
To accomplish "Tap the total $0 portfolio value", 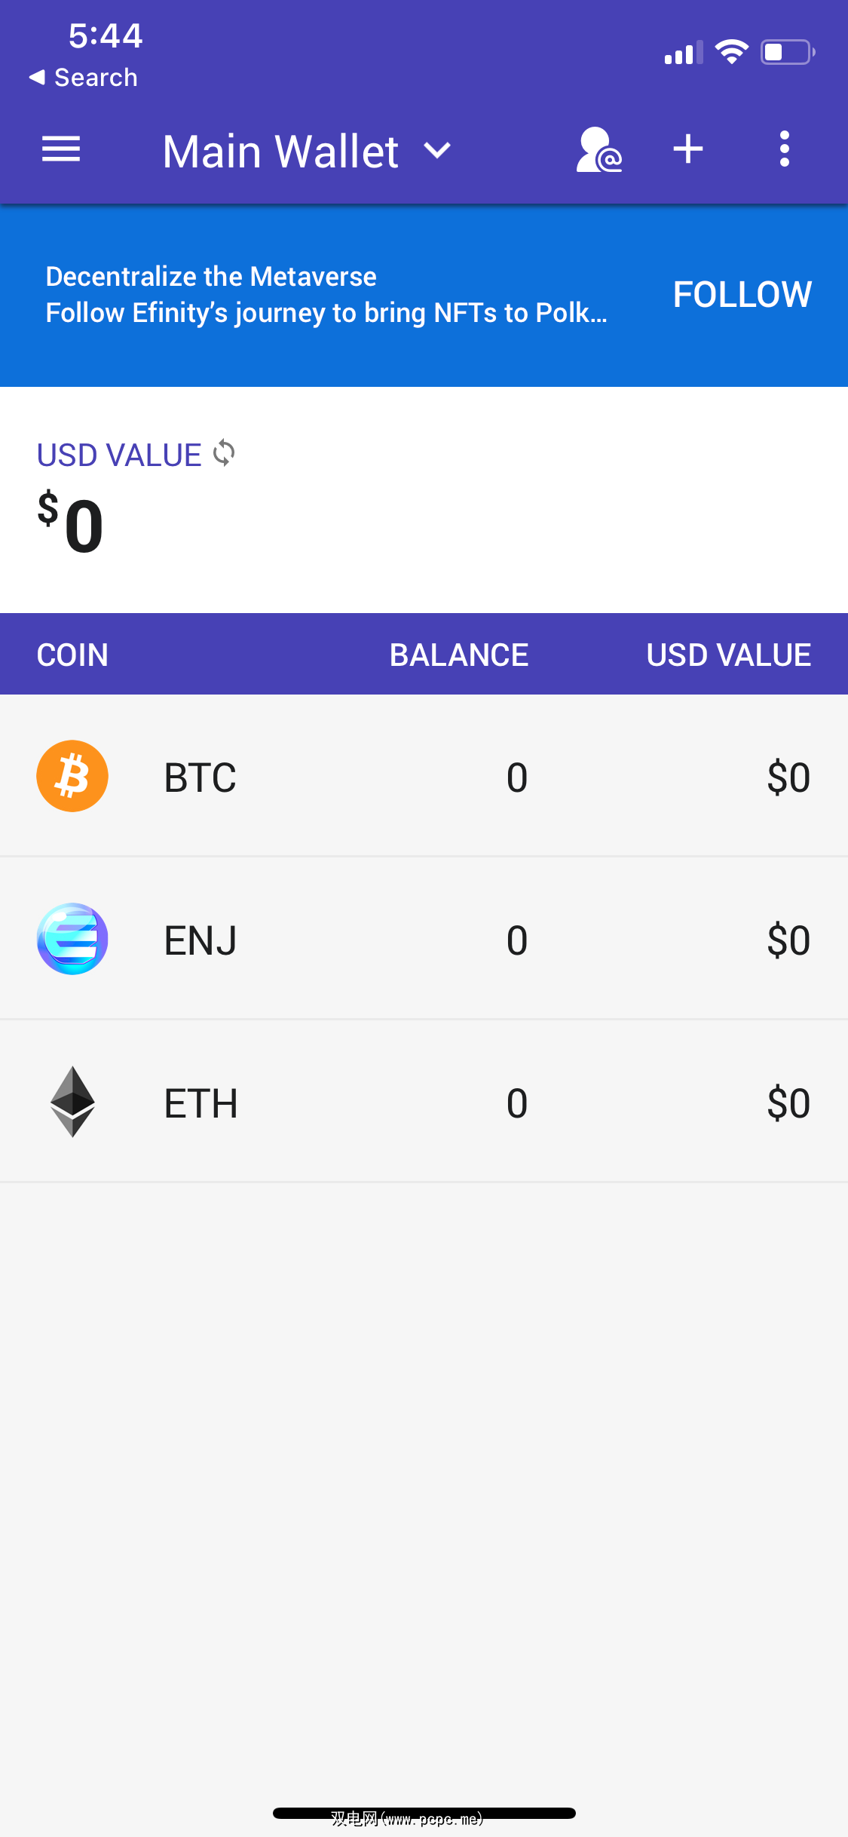I will tap(71, 523).
